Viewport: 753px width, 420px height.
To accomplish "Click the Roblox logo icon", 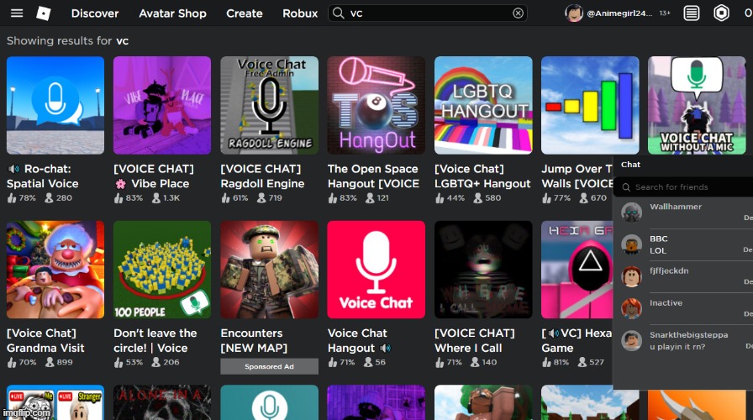I will pos(44,13).
